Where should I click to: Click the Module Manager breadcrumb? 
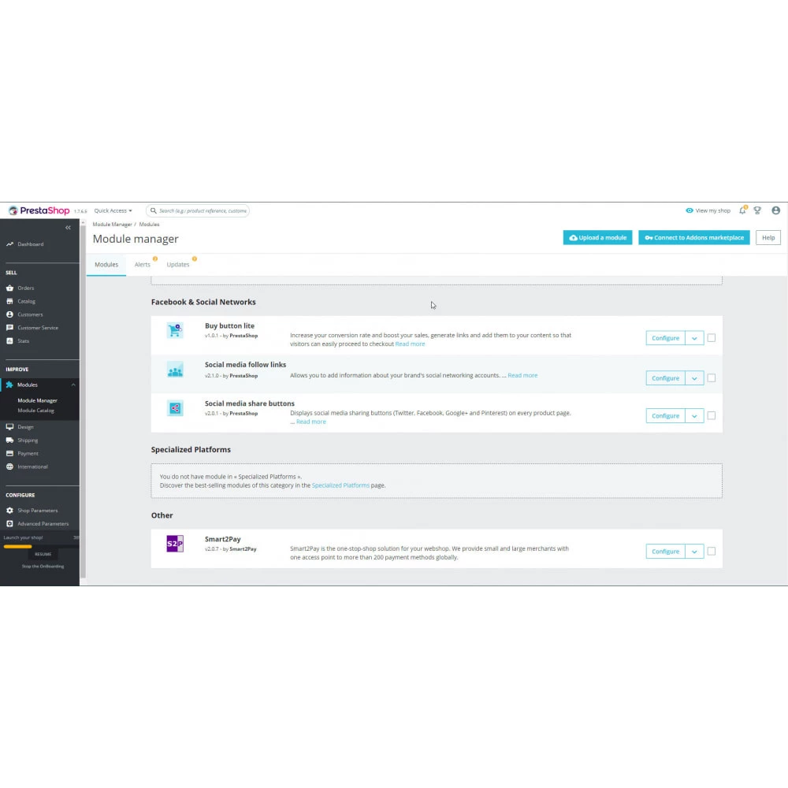click(x=112, y=224)
